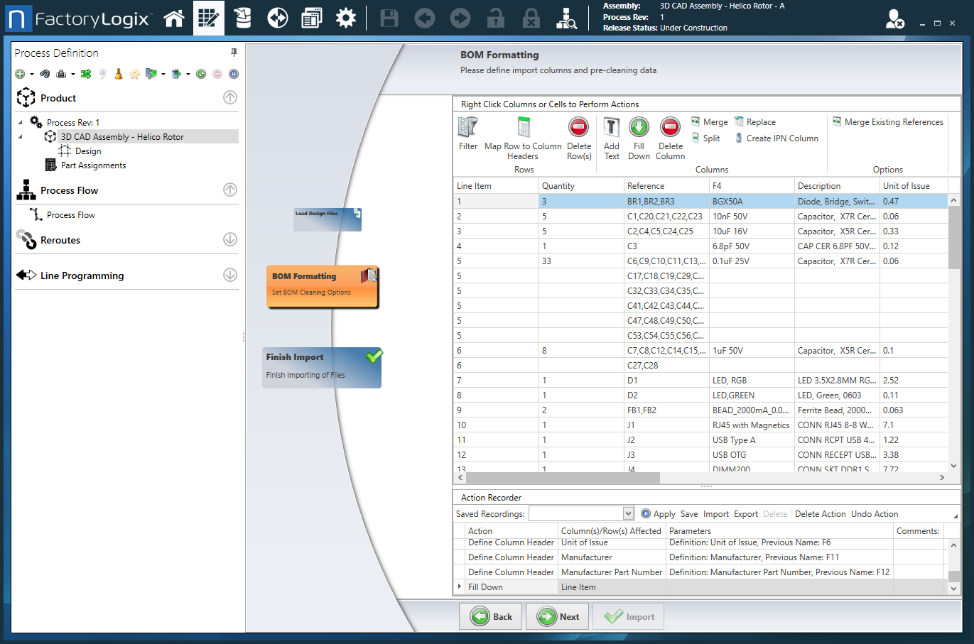
Task: Select the Finish Import step
Action: coord(322,366)
